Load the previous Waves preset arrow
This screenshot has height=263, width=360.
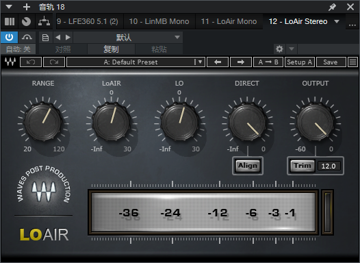point(218,62)
